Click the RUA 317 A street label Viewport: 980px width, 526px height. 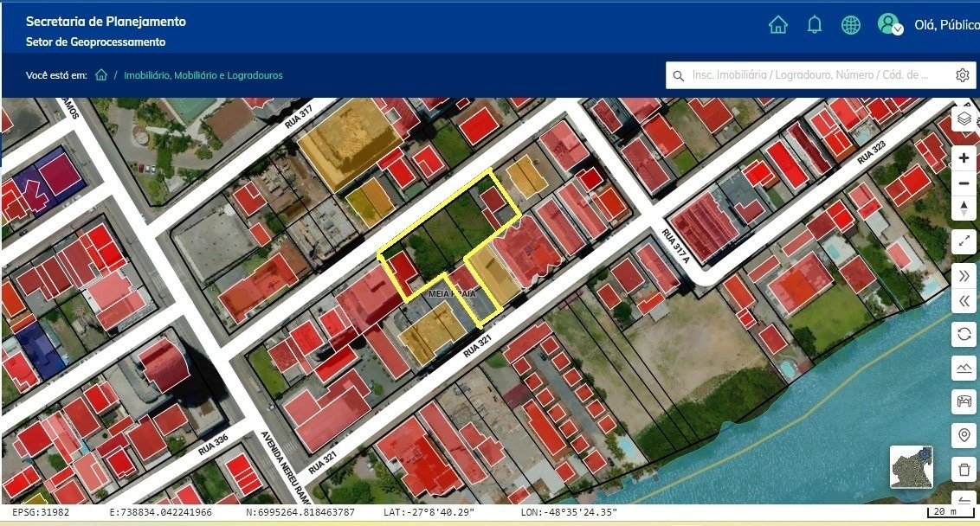pos(676,247)
